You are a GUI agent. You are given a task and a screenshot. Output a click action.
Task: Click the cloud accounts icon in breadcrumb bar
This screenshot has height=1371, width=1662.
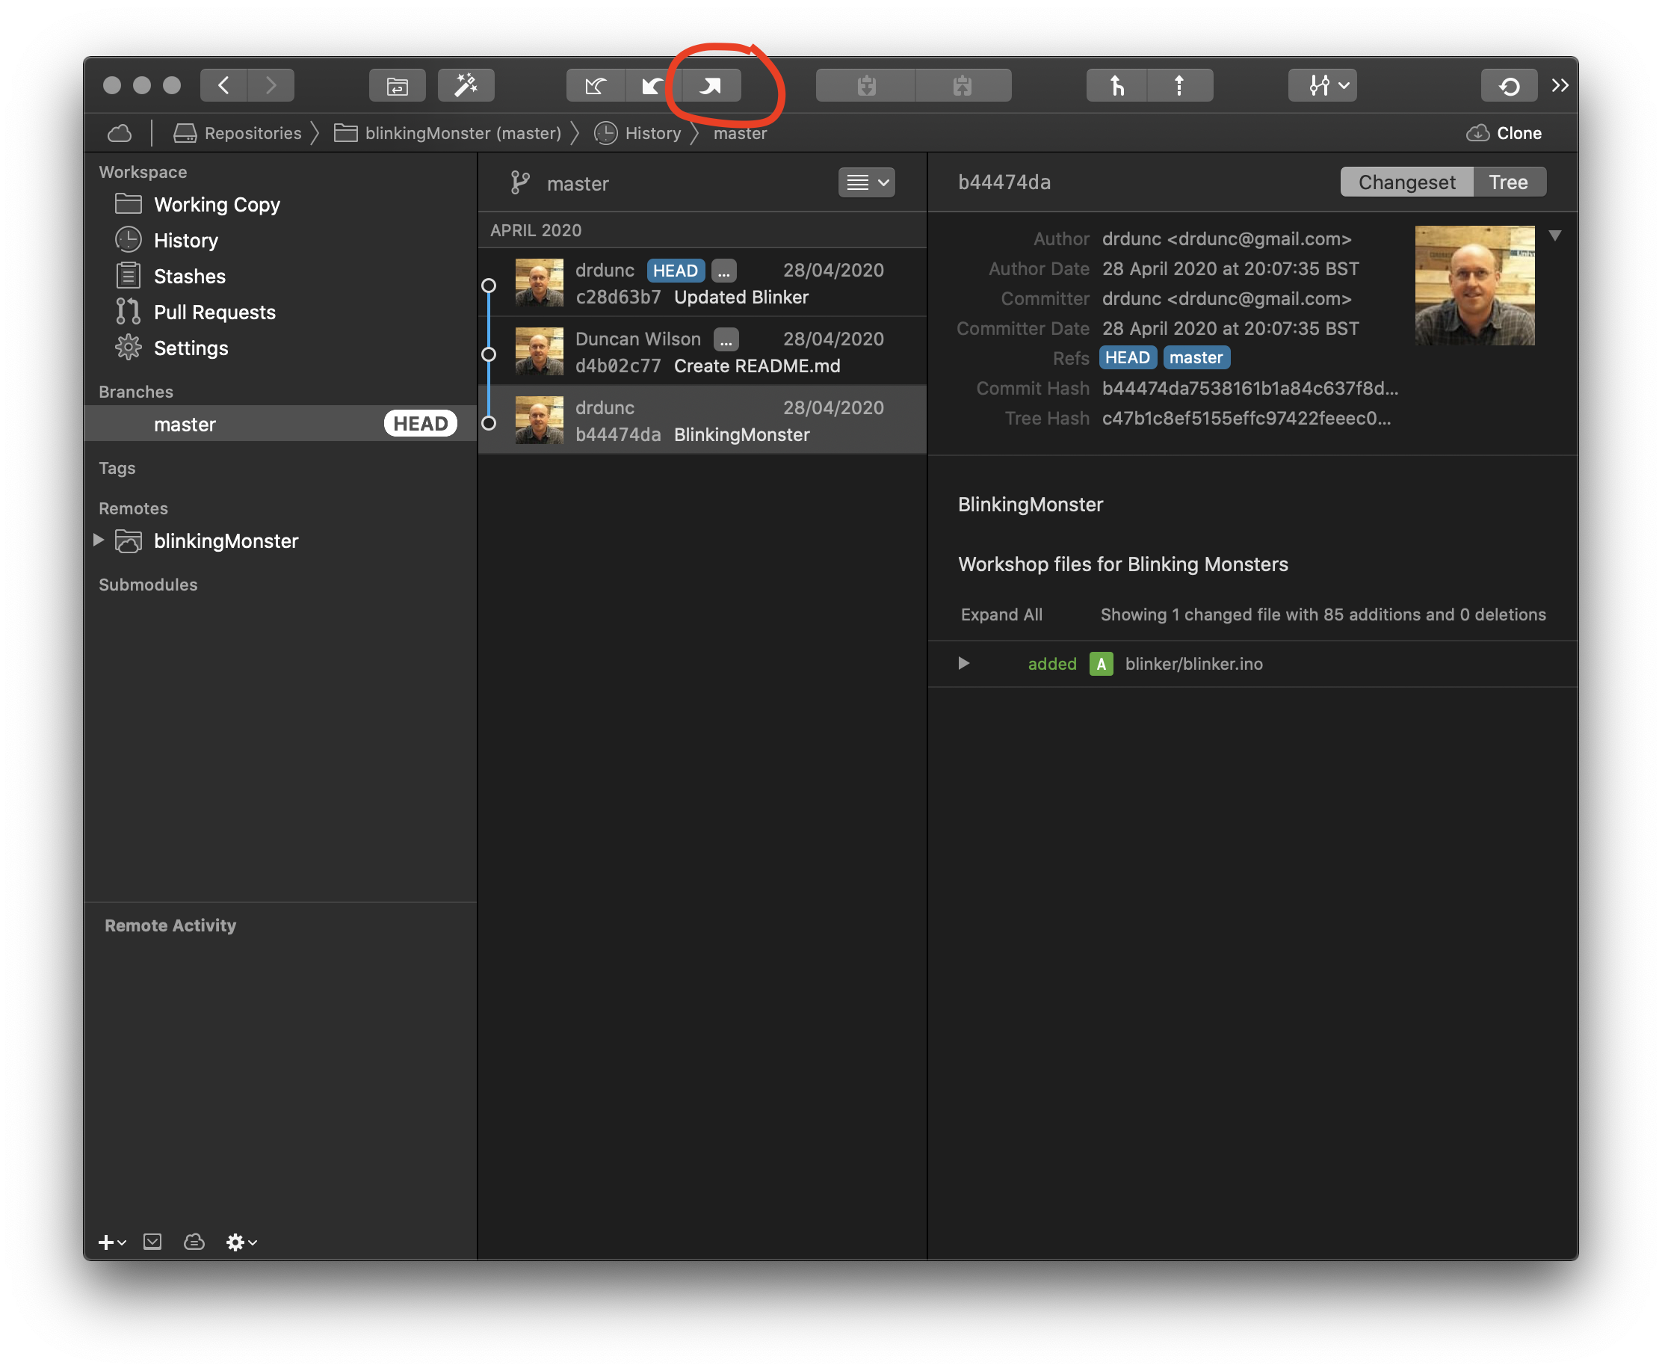(120, 134)
